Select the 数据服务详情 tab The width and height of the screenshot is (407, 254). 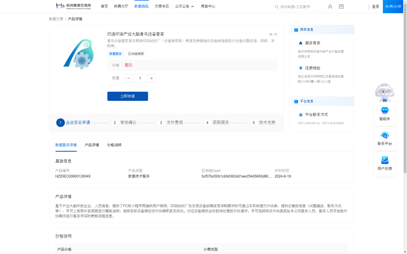coord(66,145)
